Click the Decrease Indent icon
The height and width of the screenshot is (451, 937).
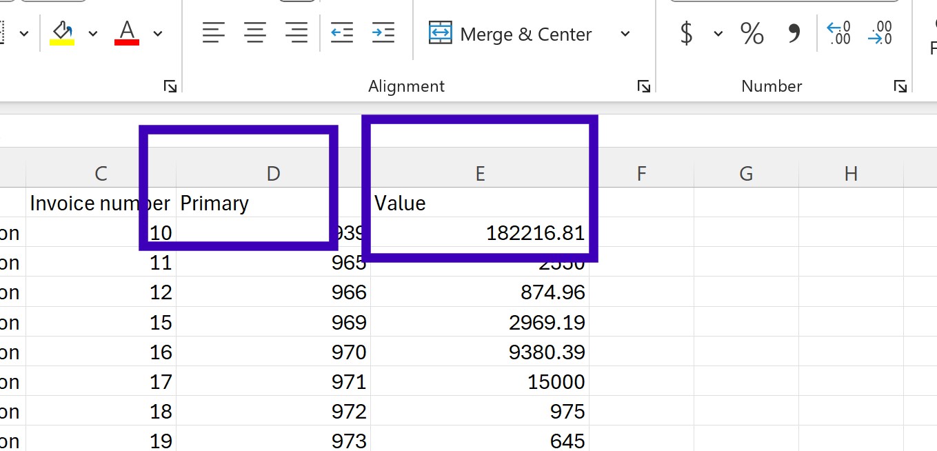point(342,32)
